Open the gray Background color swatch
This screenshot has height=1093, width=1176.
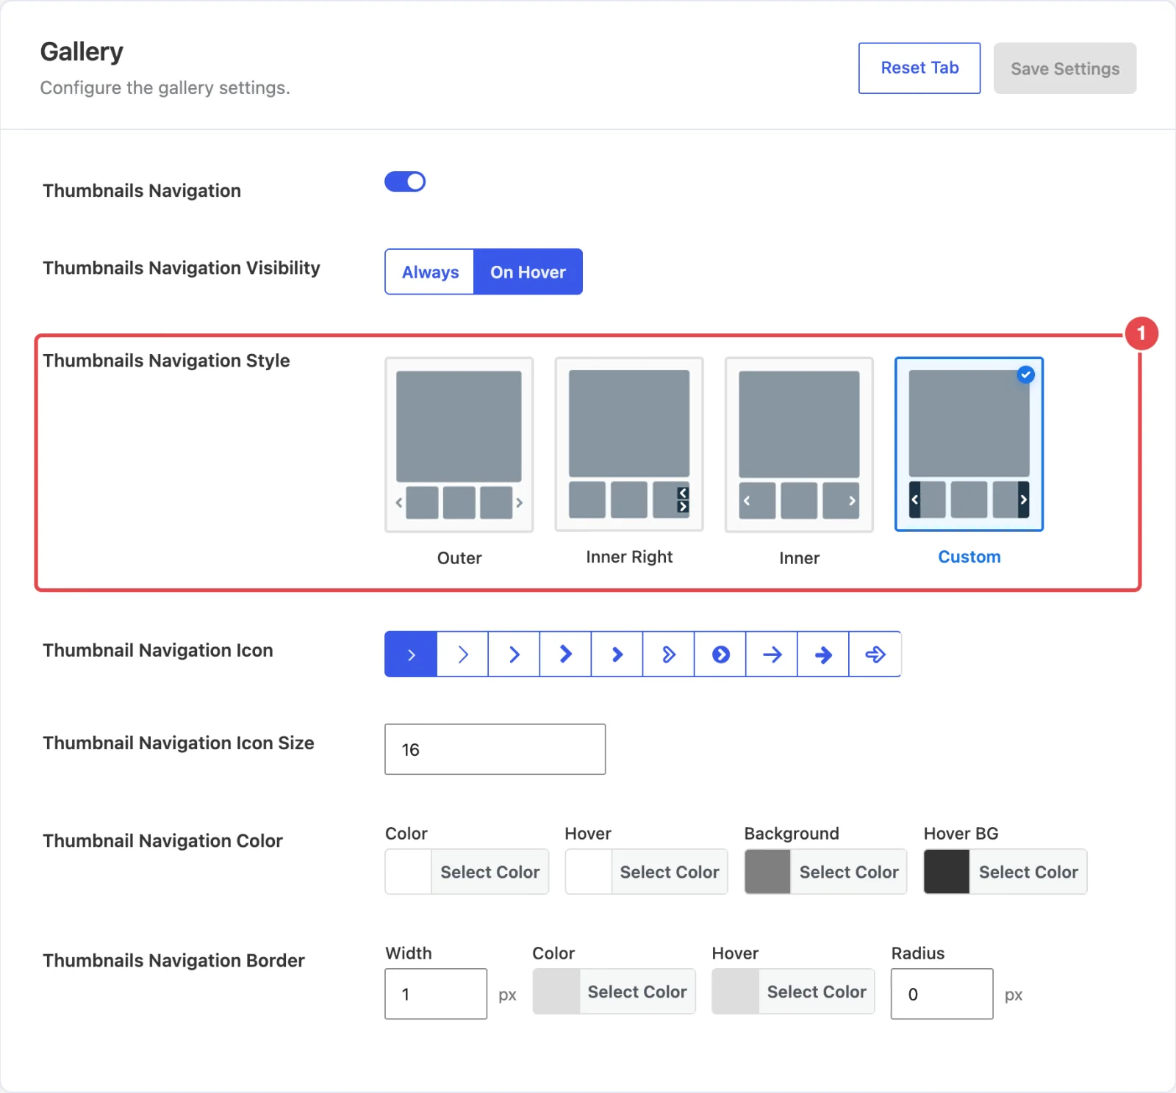[767, 872]
